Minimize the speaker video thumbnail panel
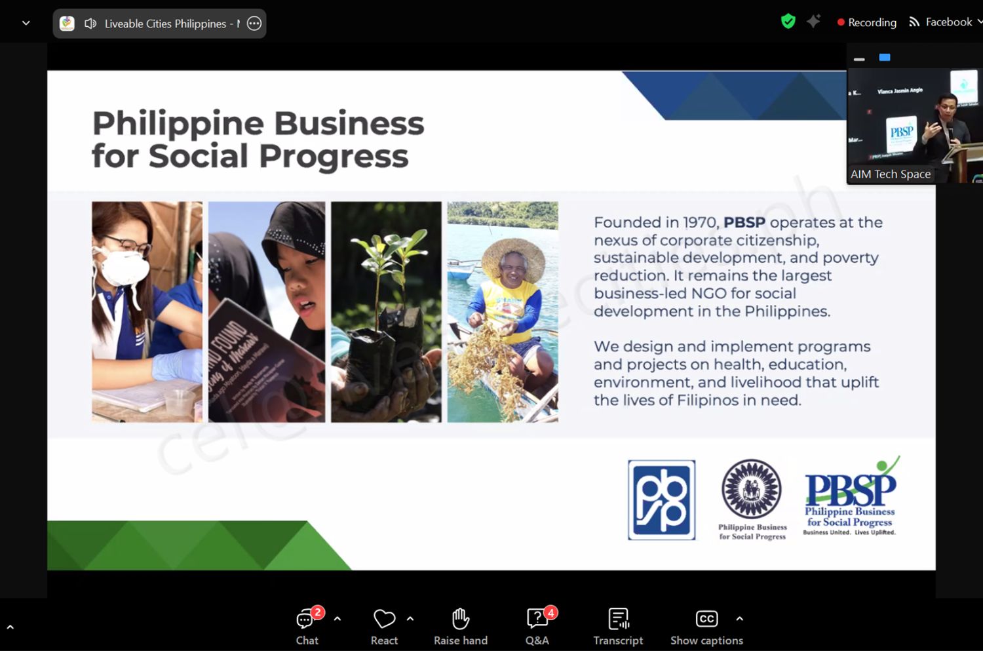This screenshot has height=651, width=983. point(859,59)
